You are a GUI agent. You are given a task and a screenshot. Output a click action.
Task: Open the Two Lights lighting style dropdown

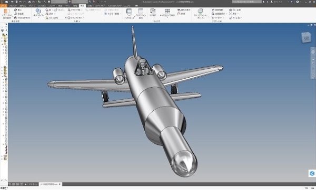click(56, 18)
